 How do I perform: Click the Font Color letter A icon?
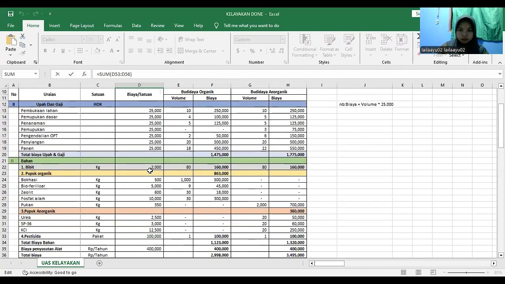point(112,51)
